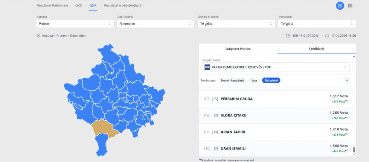Open the Lloji i Votimit dropdown
The image size is (369, 162).
click(x=155, y=24)
